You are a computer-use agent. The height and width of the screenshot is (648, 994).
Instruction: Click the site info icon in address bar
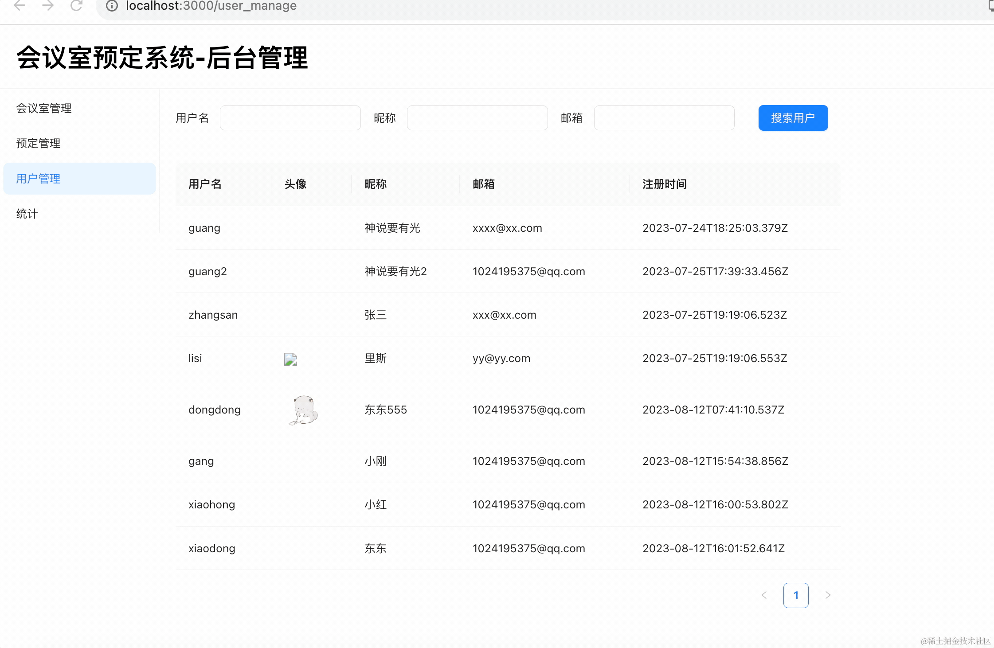click(112, 6)
